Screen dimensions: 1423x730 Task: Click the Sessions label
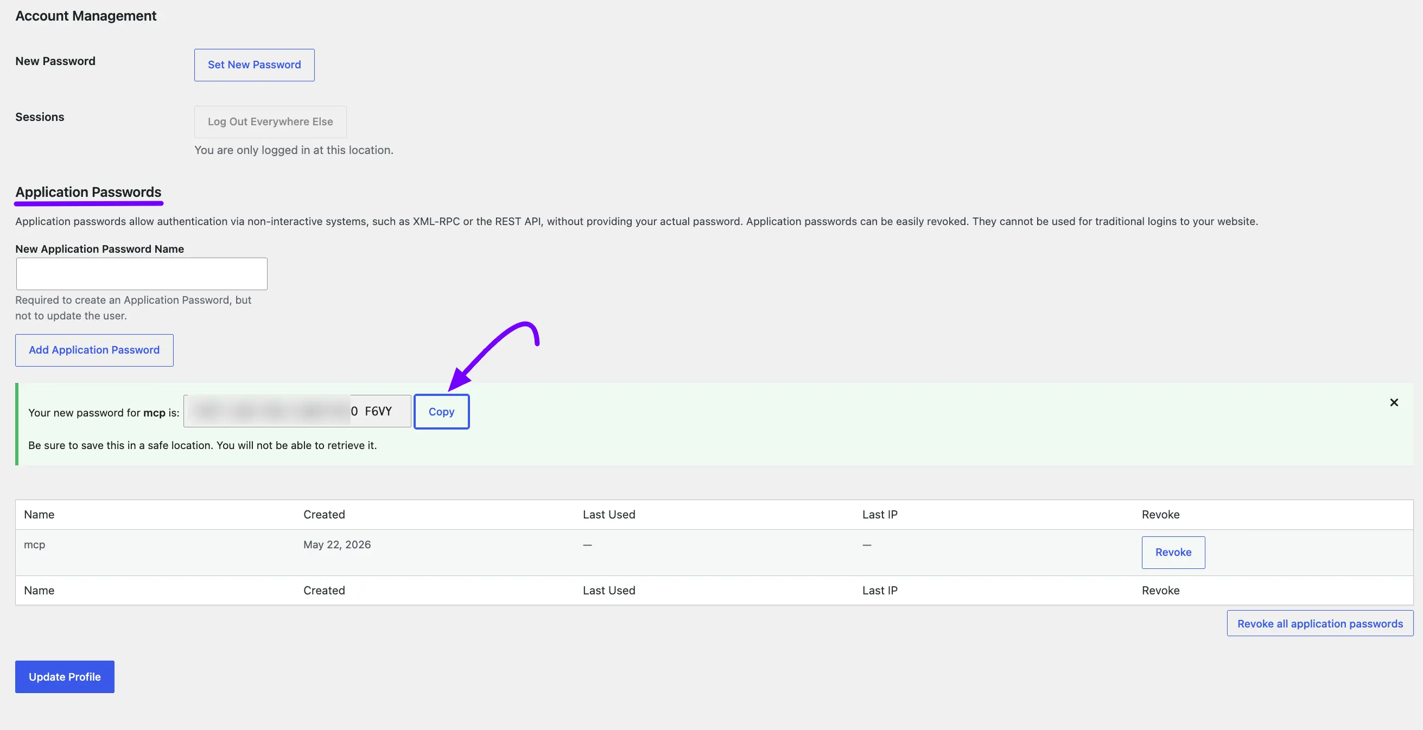[x=40, y=117]
